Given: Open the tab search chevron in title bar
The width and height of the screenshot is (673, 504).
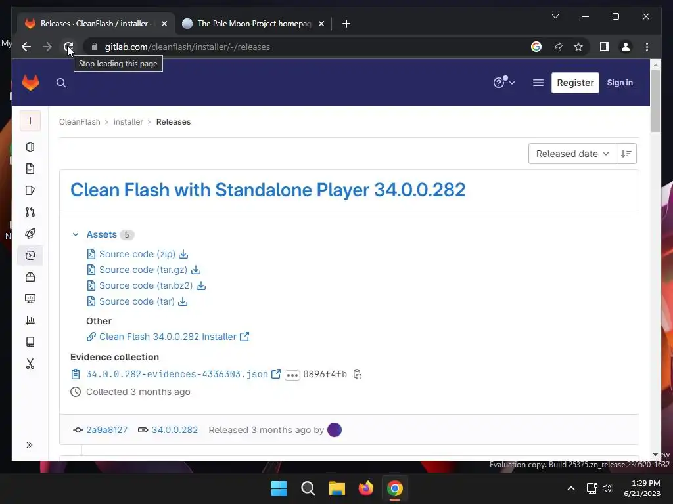Looking at the screenshot, I should (x=555, y=16).
